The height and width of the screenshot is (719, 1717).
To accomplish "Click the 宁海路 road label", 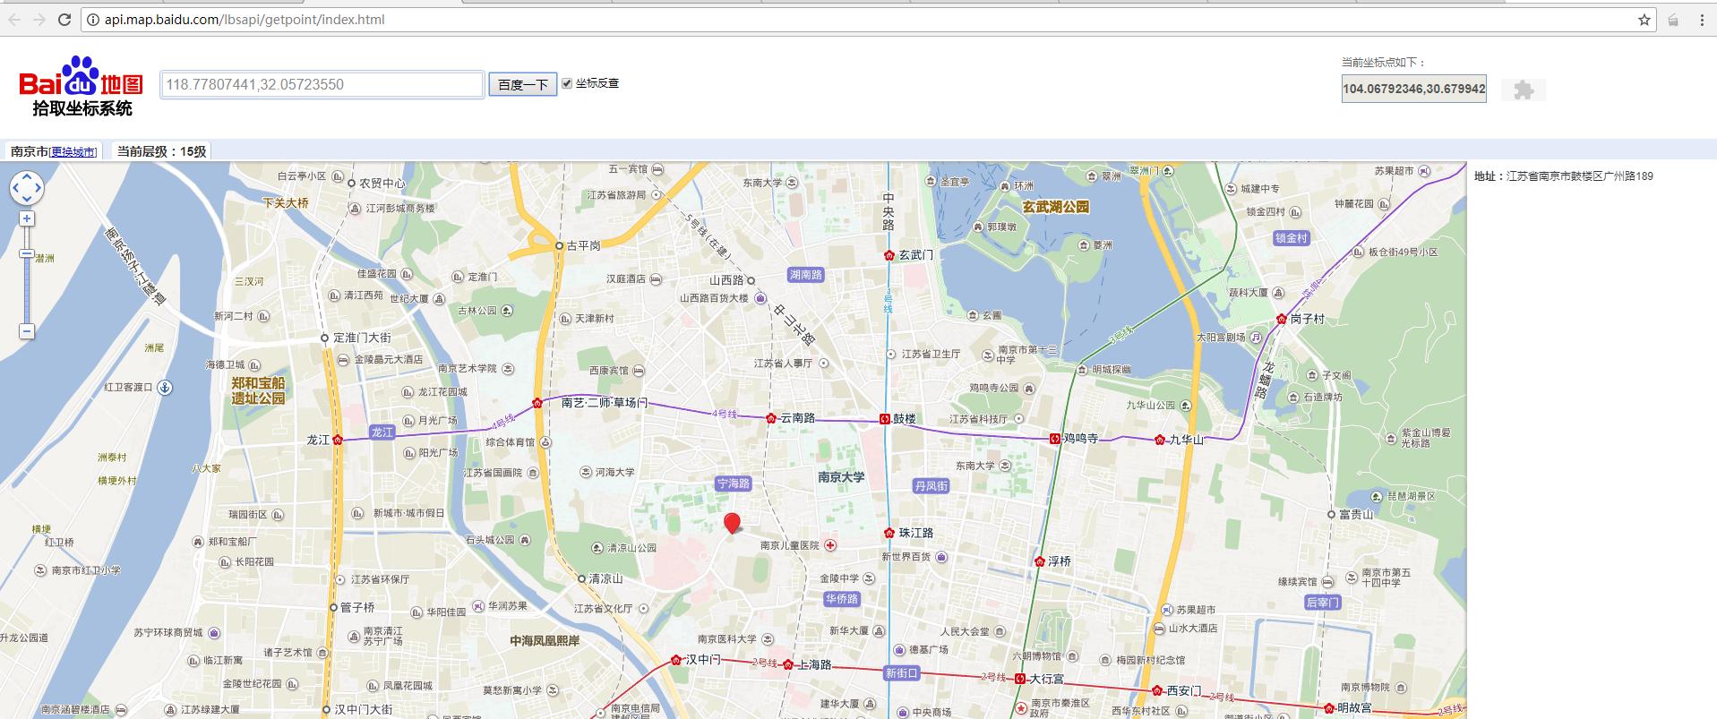I will coord(733,484).
